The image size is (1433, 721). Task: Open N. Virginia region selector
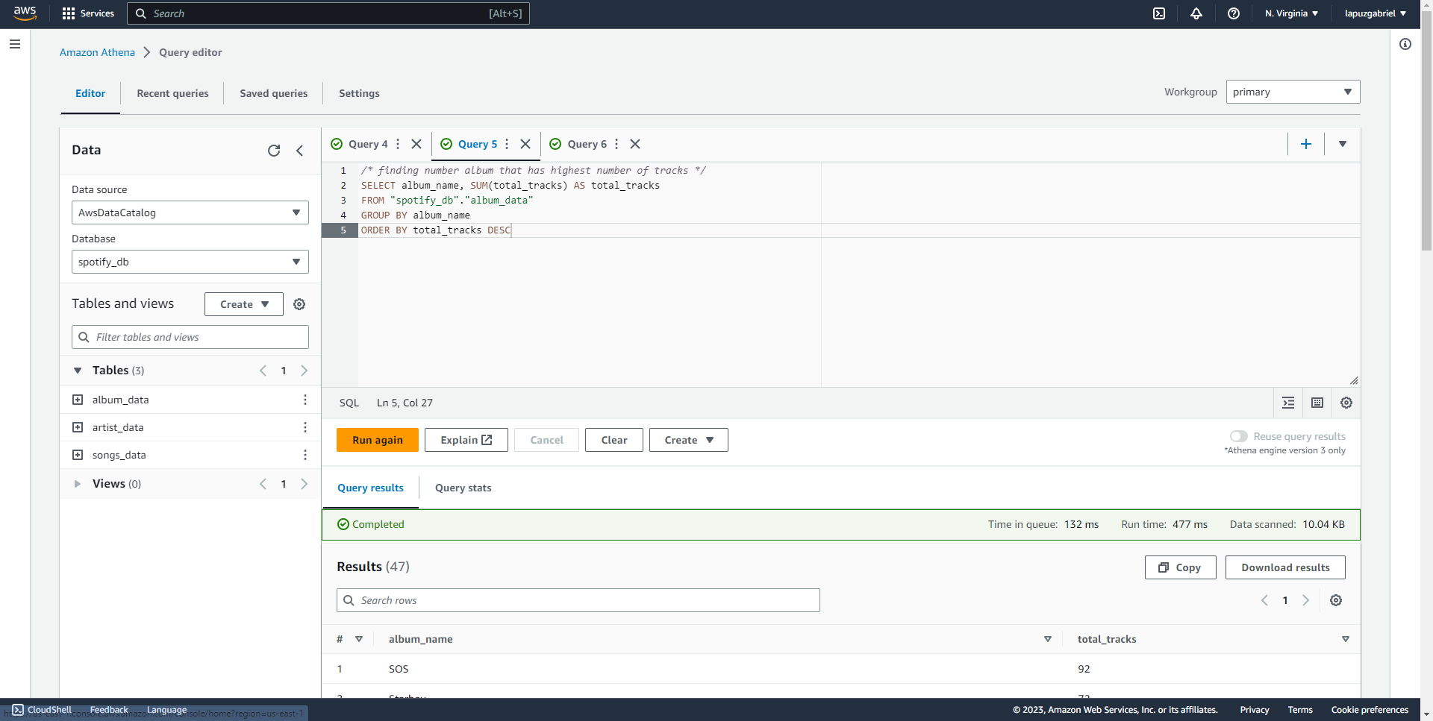(1291, 13)
